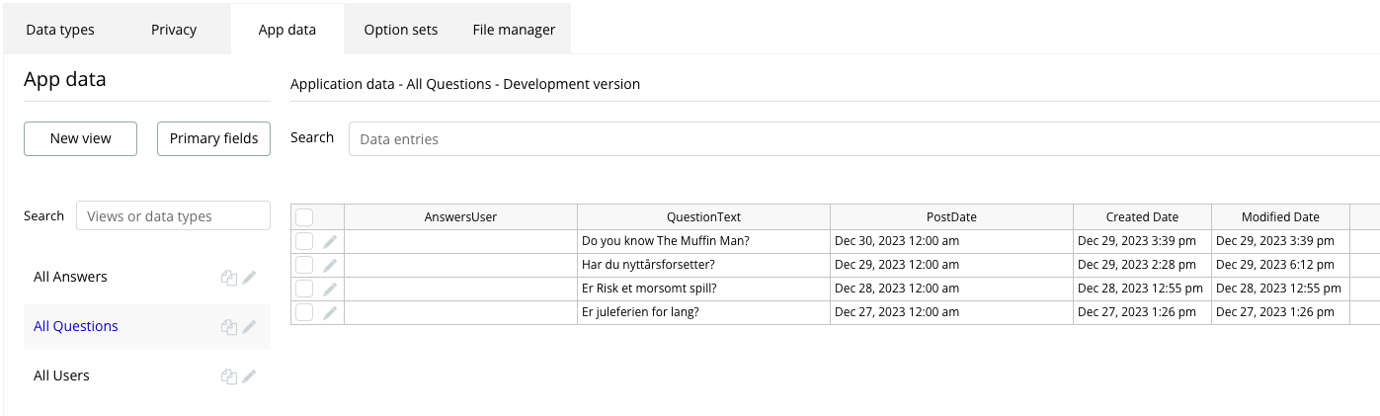Duplicate the All Questions view
Viewport: 1380px width, 416px height.
click(x=229, y=327)
